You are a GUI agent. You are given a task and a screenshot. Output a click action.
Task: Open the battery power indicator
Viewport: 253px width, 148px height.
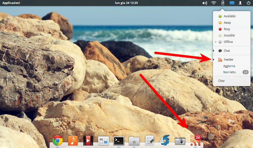pyautogui.click(x=223, y=3)
